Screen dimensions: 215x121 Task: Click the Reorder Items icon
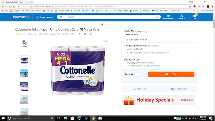coord(168,17)
